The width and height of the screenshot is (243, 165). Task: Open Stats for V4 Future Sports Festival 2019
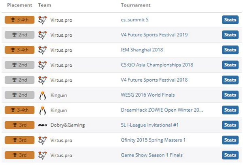click(230, 35)
